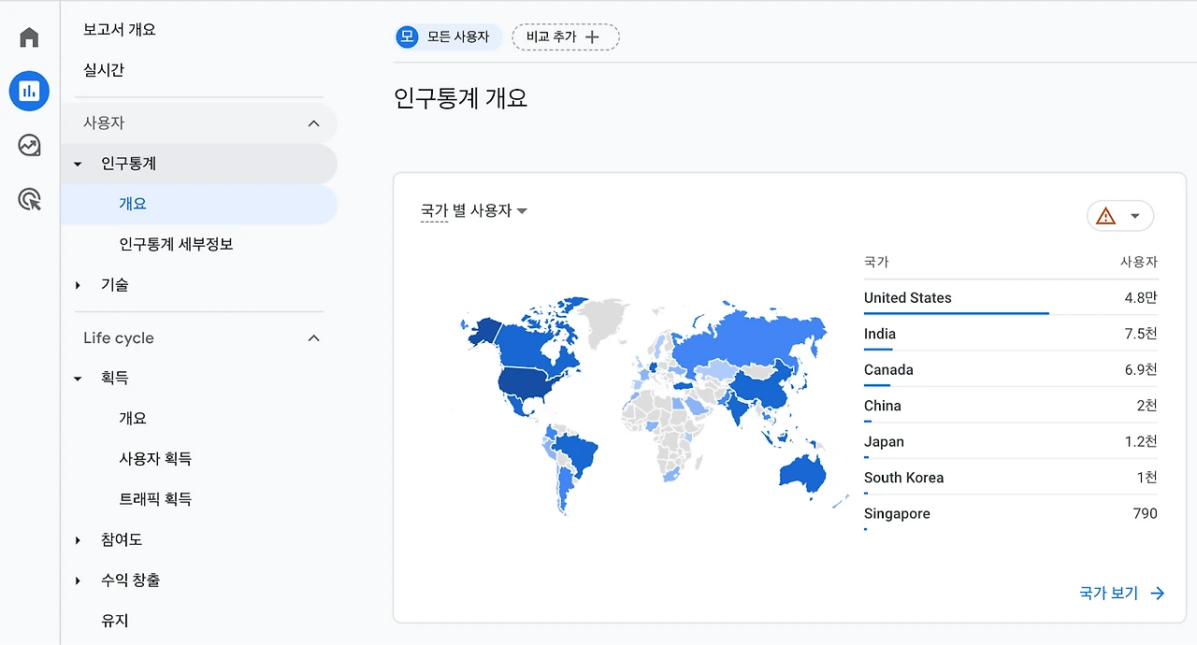
Task: Go to the Home icon in left rail
Action: (29, 37)
